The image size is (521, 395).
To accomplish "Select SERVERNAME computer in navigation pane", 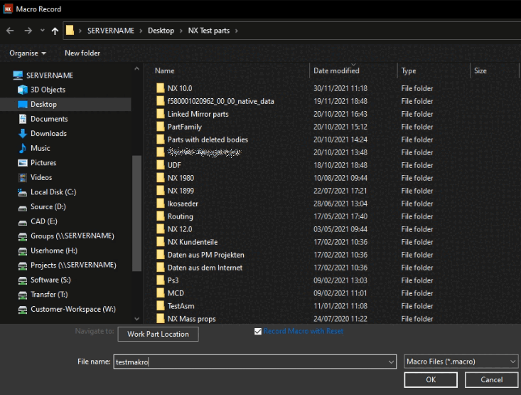I will click(43, 75).
